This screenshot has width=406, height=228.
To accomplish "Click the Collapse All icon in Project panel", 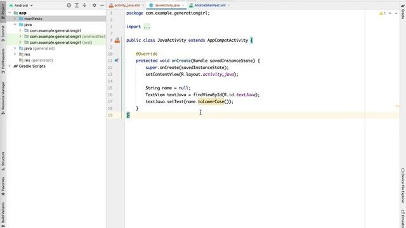I will coord(84,5).
